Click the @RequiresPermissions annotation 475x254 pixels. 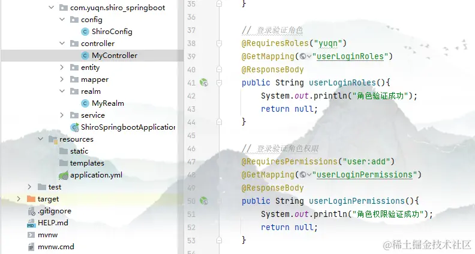289,161
